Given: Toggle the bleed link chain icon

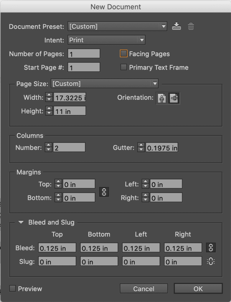Looking at the screenshot, I should pos(211,247).
